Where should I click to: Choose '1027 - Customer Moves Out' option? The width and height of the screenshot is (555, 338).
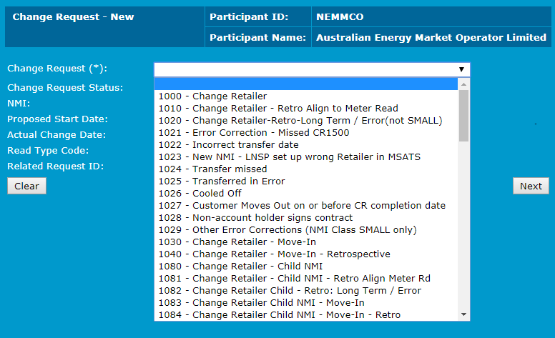pyautogui.click(x=302, y=205)
